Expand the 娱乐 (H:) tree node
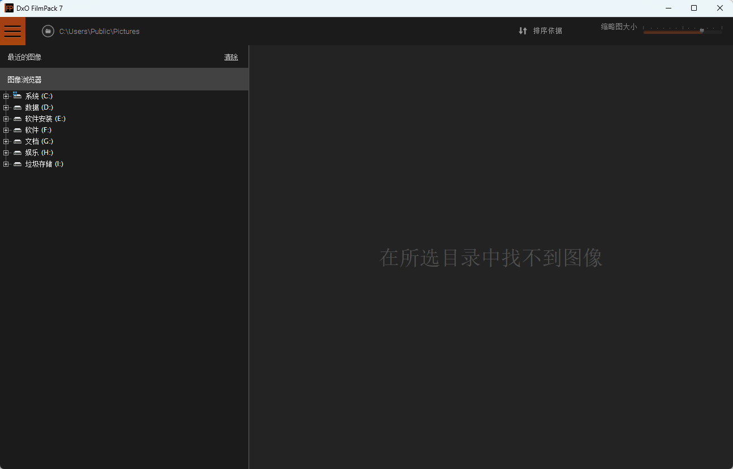733x469 pixels. click(x=6, y=153)
